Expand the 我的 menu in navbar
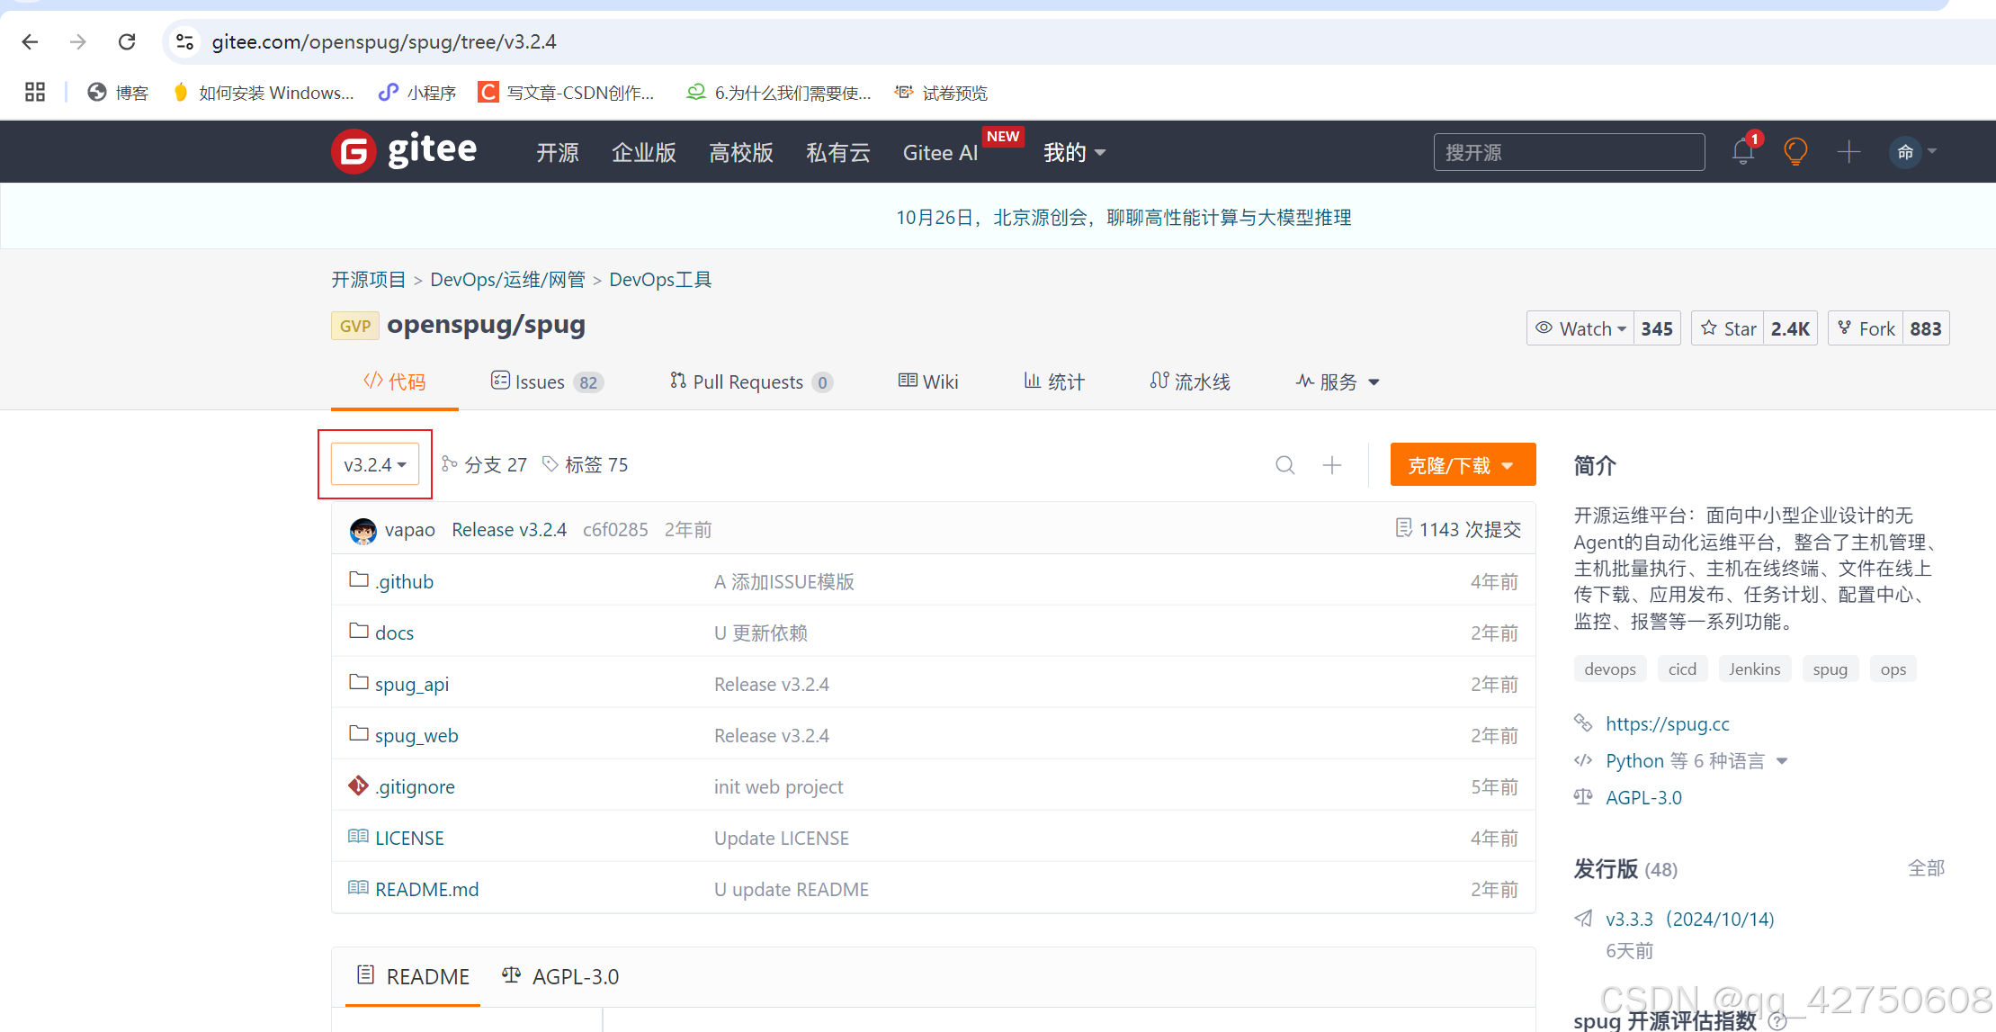 click(x=1074, y=153)
